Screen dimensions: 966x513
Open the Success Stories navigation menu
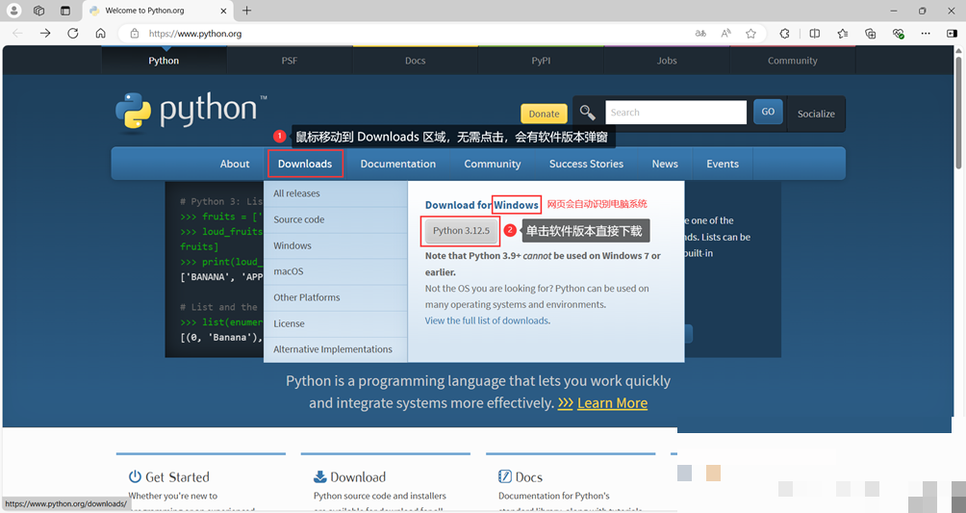tap(587, 164)
